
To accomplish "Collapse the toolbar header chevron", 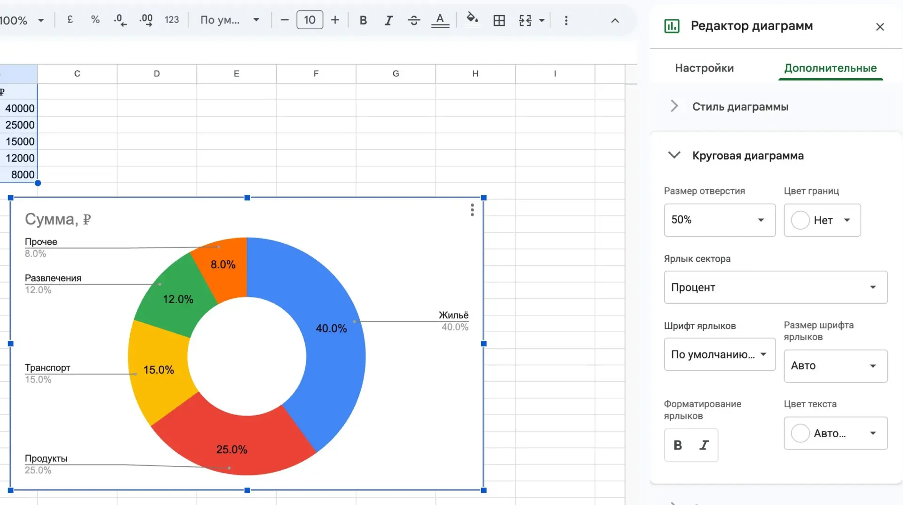I will pos(615,20).
